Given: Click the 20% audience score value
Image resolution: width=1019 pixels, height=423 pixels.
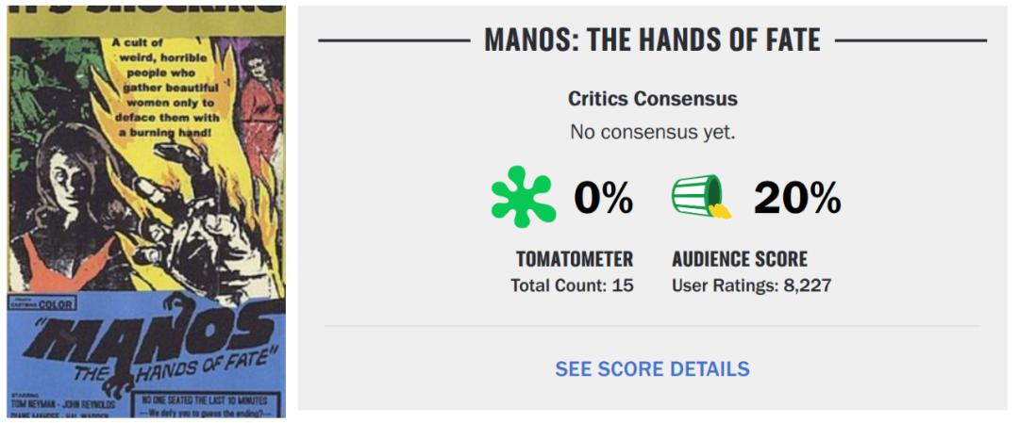Looking at the screenshot, I should pyautogui.click(x=796, y=198).
